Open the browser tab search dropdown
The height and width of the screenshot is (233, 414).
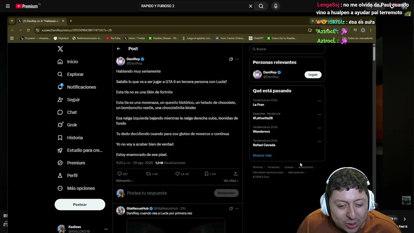[x=12, y=21]
